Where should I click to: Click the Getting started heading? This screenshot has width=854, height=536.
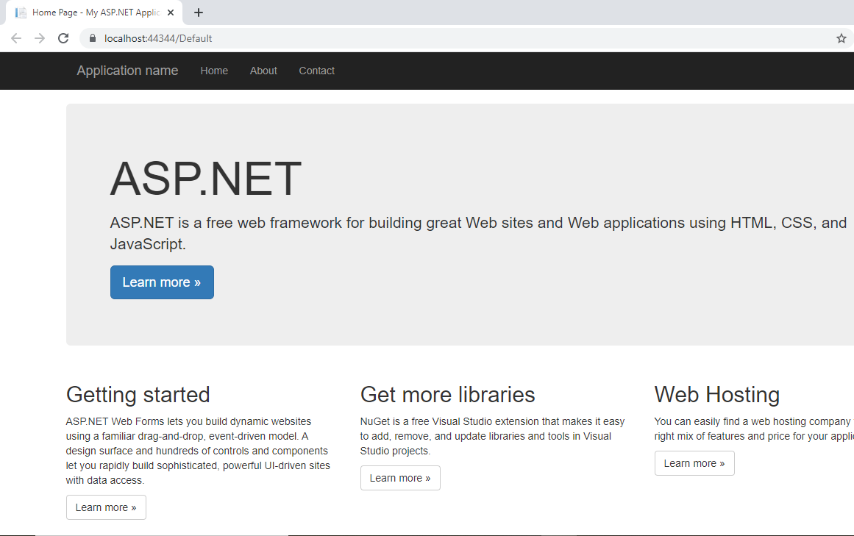(138, 395)
